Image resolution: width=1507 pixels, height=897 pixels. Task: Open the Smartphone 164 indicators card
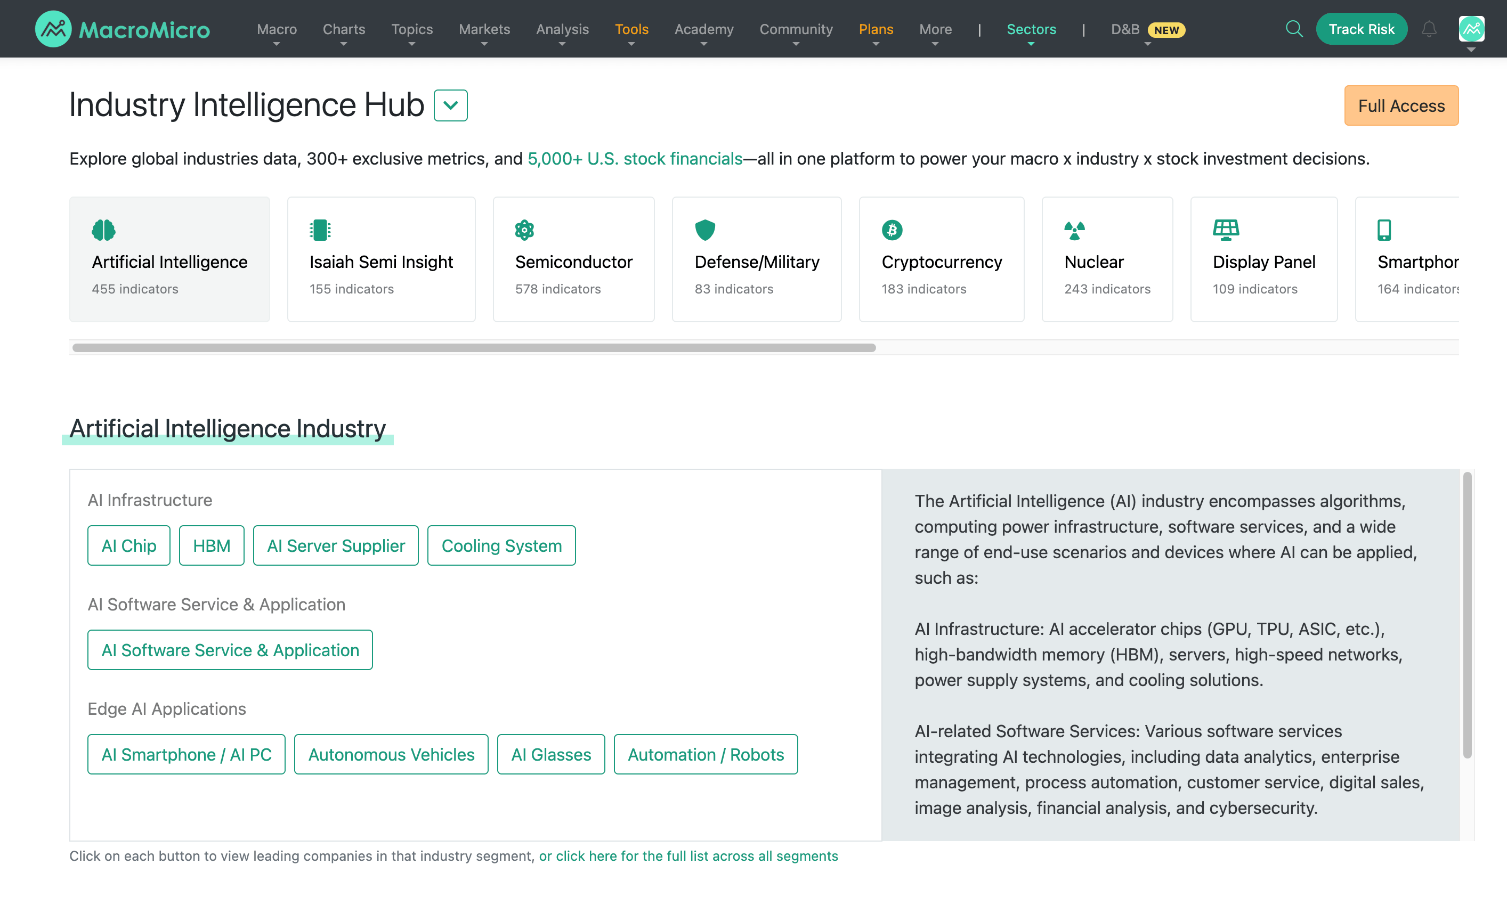coord(1407,259)
